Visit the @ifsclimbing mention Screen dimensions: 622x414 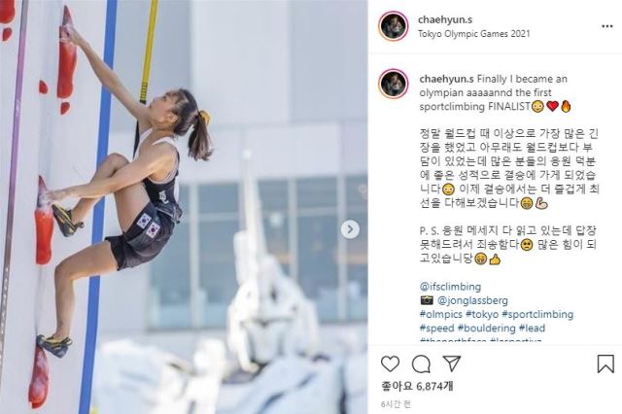pos(450,287)
